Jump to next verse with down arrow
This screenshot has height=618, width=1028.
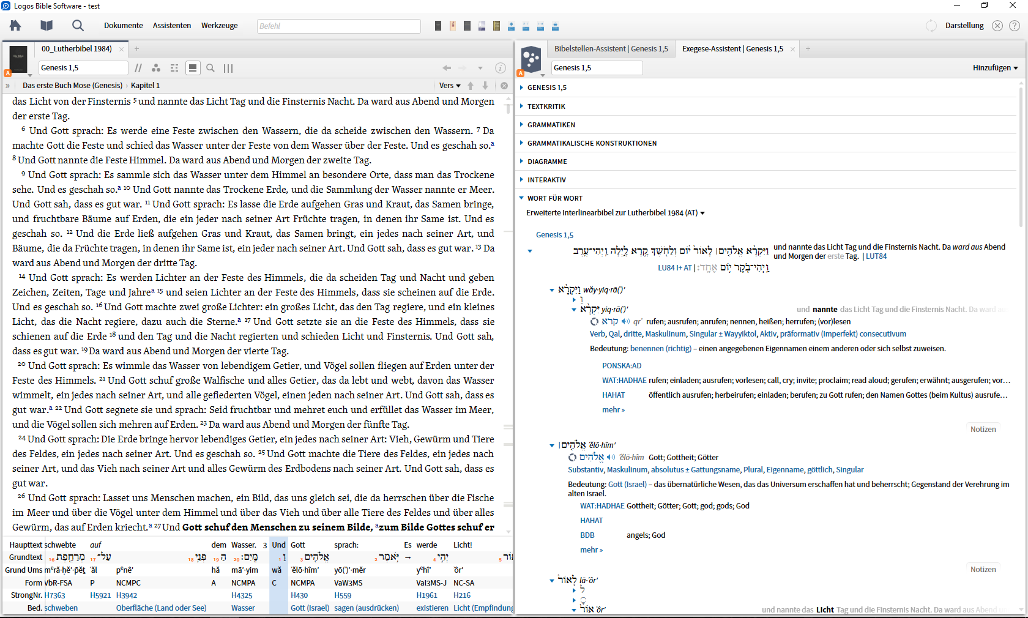click(485, 86)
